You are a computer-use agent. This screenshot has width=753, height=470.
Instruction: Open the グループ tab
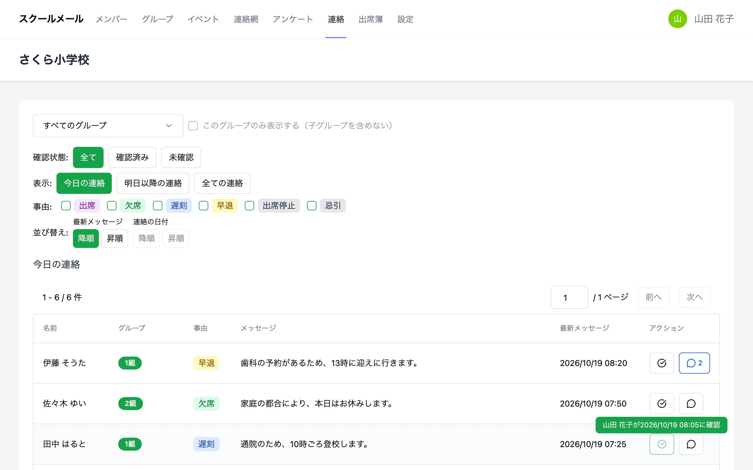click(157, 19)
